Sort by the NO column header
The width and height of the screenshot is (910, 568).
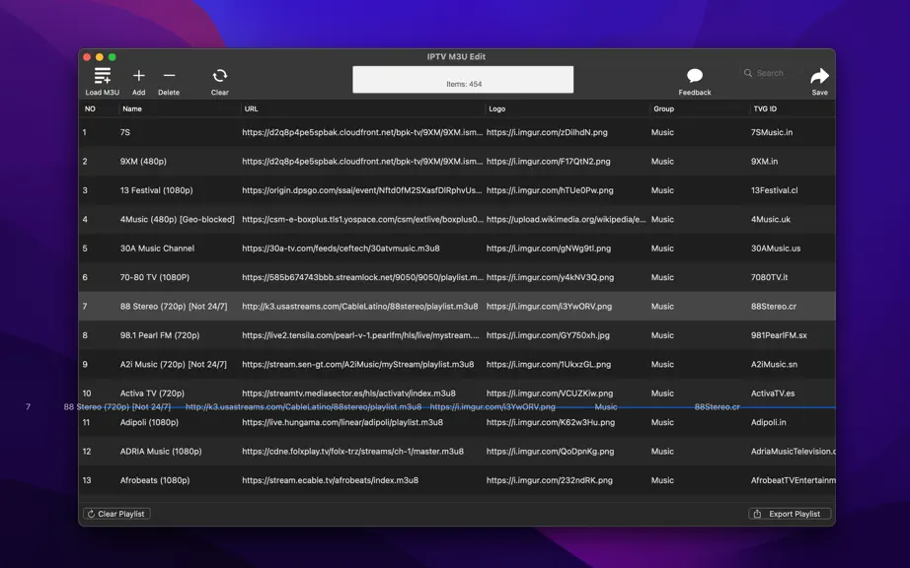pyautogui.click(x=90, y=108)
